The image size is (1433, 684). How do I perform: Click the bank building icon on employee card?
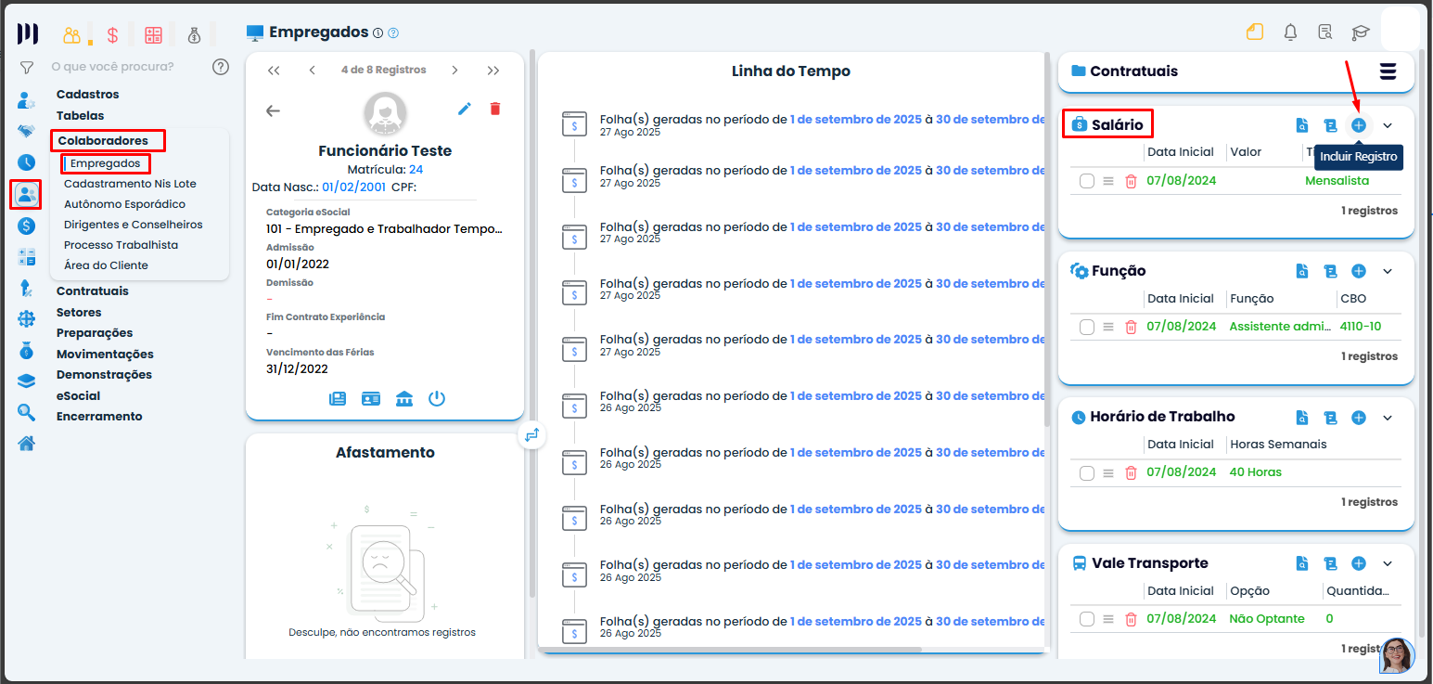[x=404, y=399]
